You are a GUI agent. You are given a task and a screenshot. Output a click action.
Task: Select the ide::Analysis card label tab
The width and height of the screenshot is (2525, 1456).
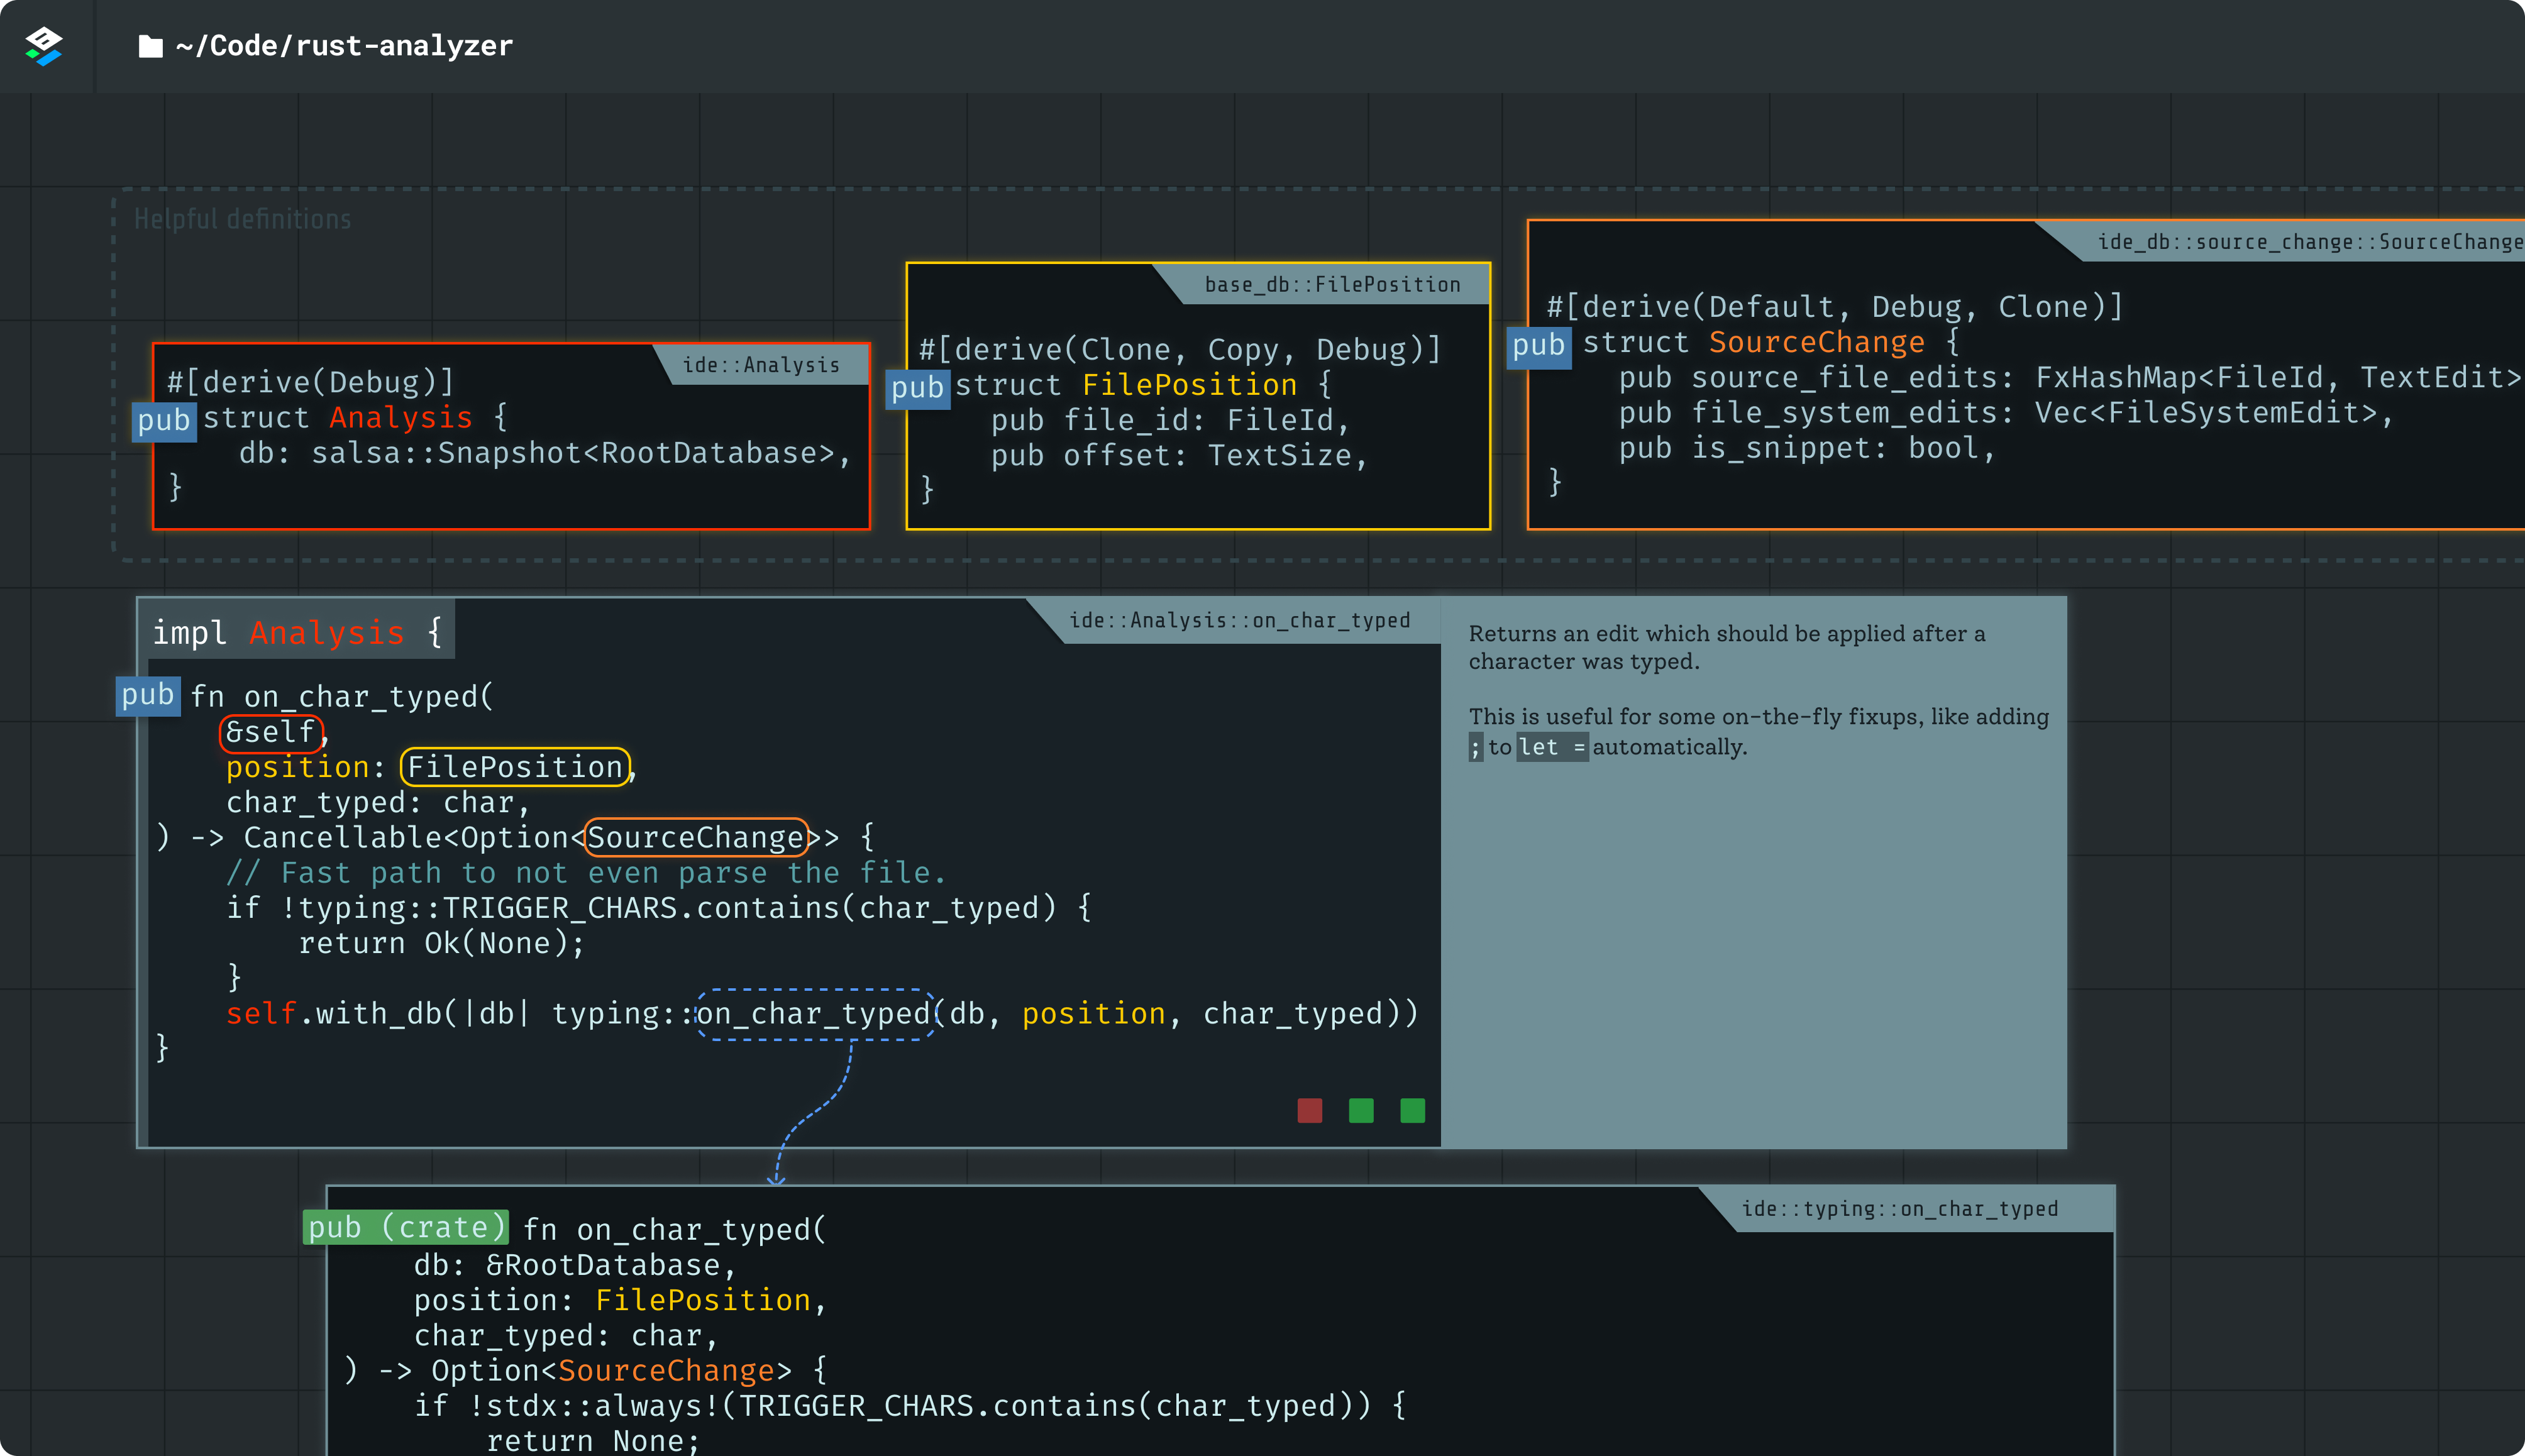[x=761, y=365]
